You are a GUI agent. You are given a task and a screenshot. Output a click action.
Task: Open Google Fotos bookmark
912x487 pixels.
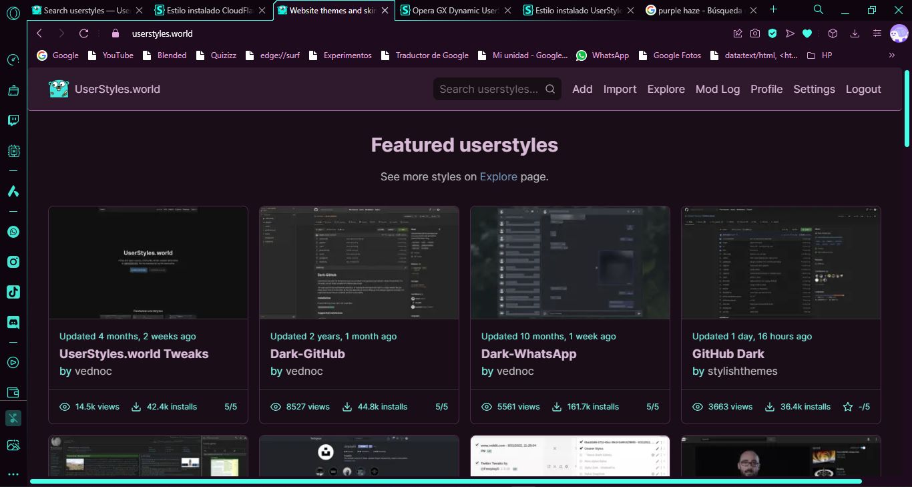click(x=670, y=55)
